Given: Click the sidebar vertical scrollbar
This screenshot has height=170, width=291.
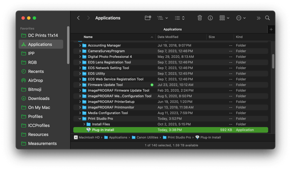Looking at the screenshot, I should point(68,45).
